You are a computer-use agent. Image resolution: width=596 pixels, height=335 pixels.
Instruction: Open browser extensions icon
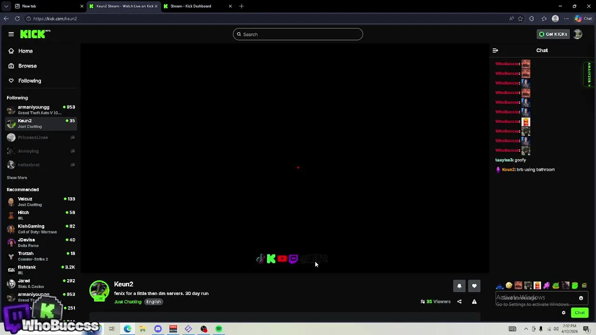(x=532, y=19)
